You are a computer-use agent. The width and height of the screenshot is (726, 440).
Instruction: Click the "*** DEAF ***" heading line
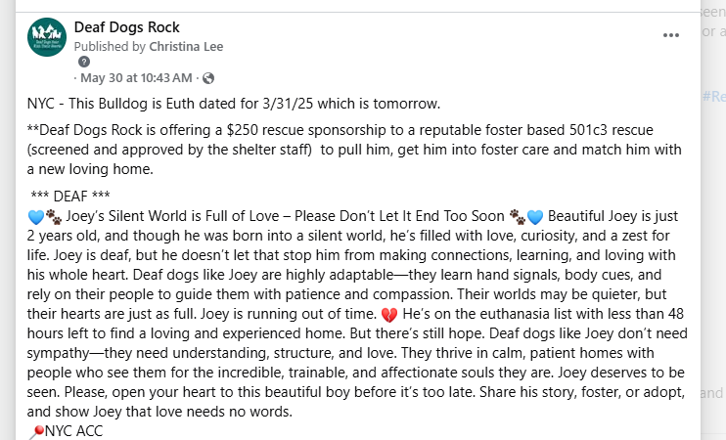click(x=70, y=197)
